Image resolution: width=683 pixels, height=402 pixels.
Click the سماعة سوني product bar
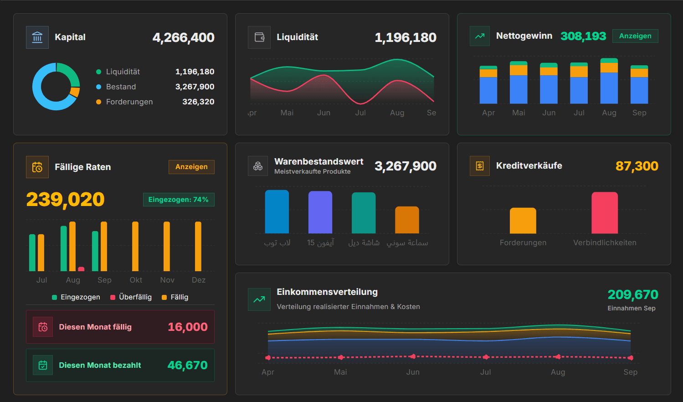pyautogui.click(x=407, y=220)
